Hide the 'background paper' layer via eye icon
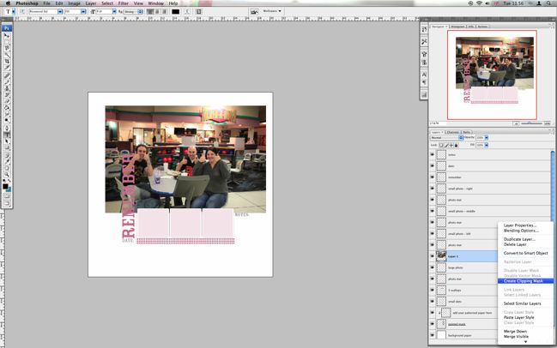 433,335
